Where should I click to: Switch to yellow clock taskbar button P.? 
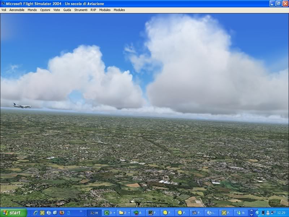pyautogui.click(x=226, y=213)
